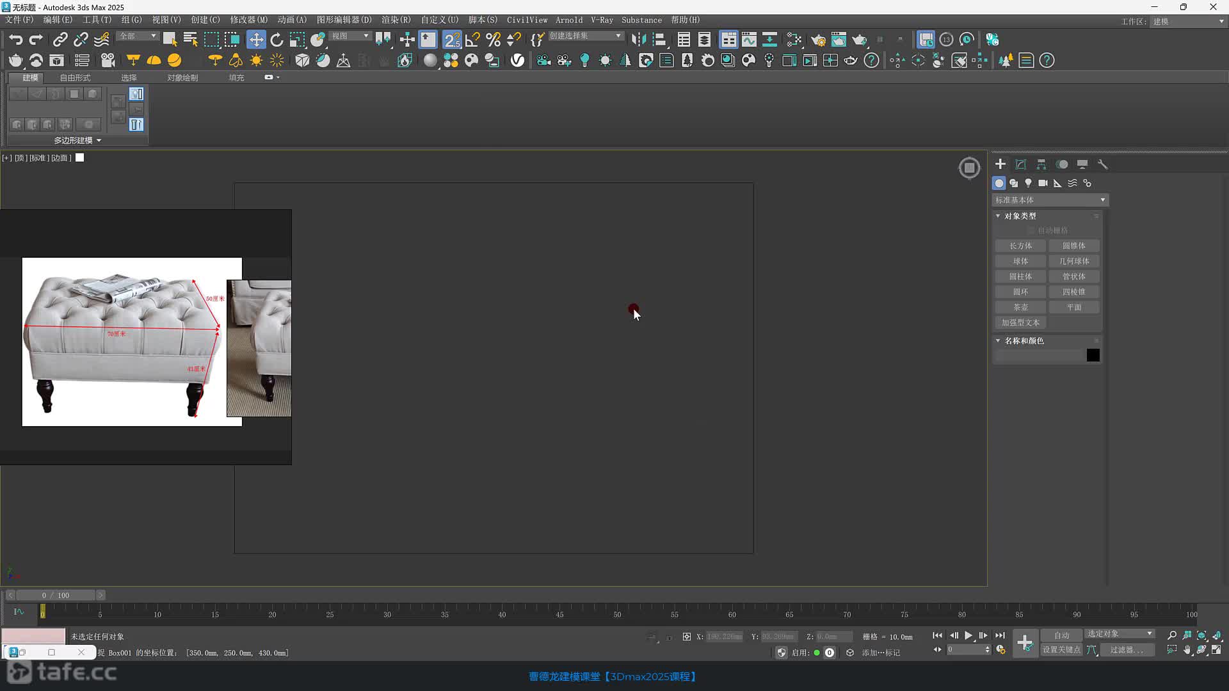Click the V-Ray sun light icon

point(256,60)
